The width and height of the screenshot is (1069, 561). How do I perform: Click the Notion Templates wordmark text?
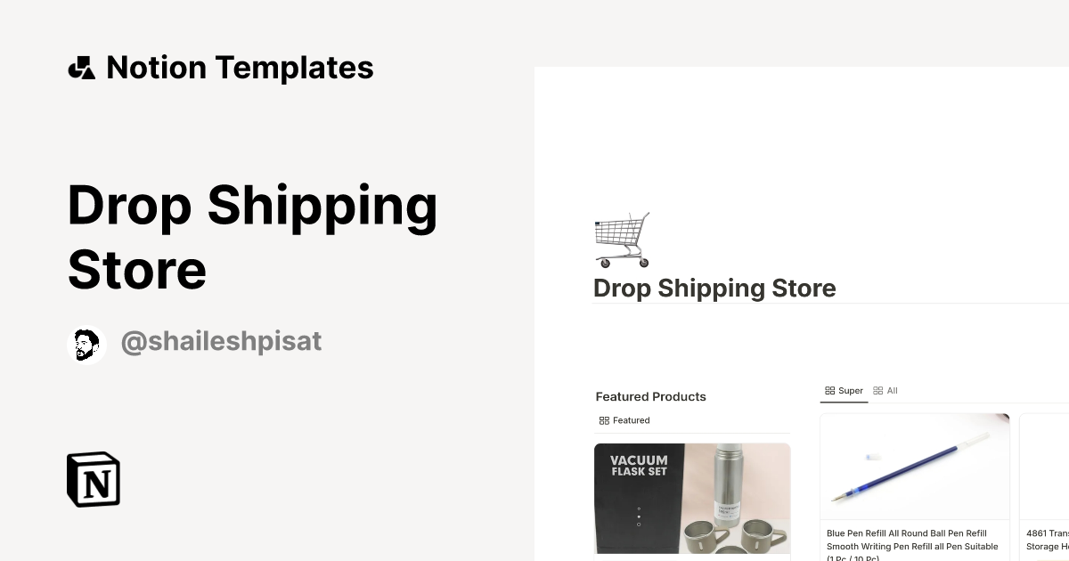(x=240, y=67)
